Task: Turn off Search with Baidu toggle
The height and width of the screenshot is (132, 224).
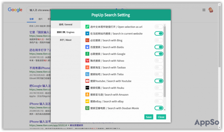Action: 159,47
